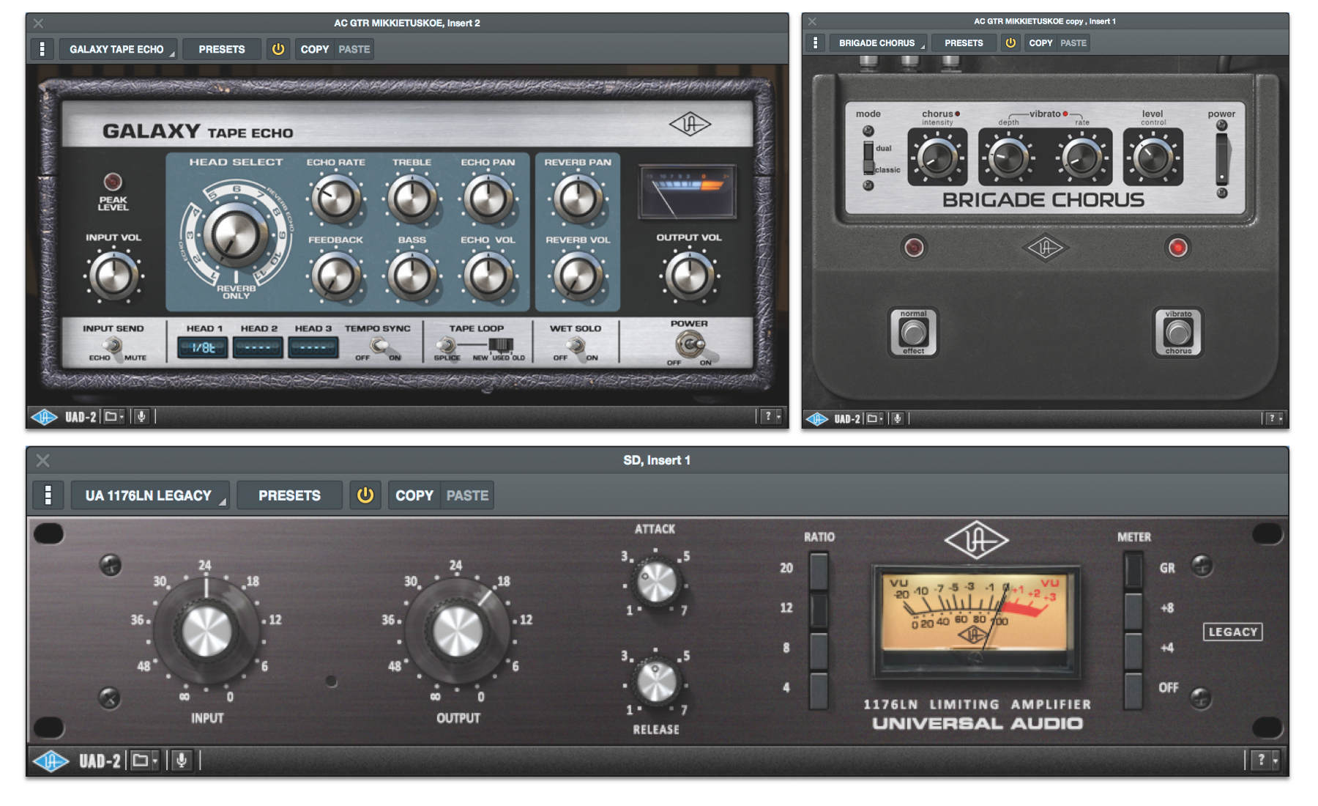The width and height of the screenshot is (1318, 806).
Task: Click the UA diamond logo in the Brigade Chorus footer
Action: pyautogui.click(x=817, y=418)
